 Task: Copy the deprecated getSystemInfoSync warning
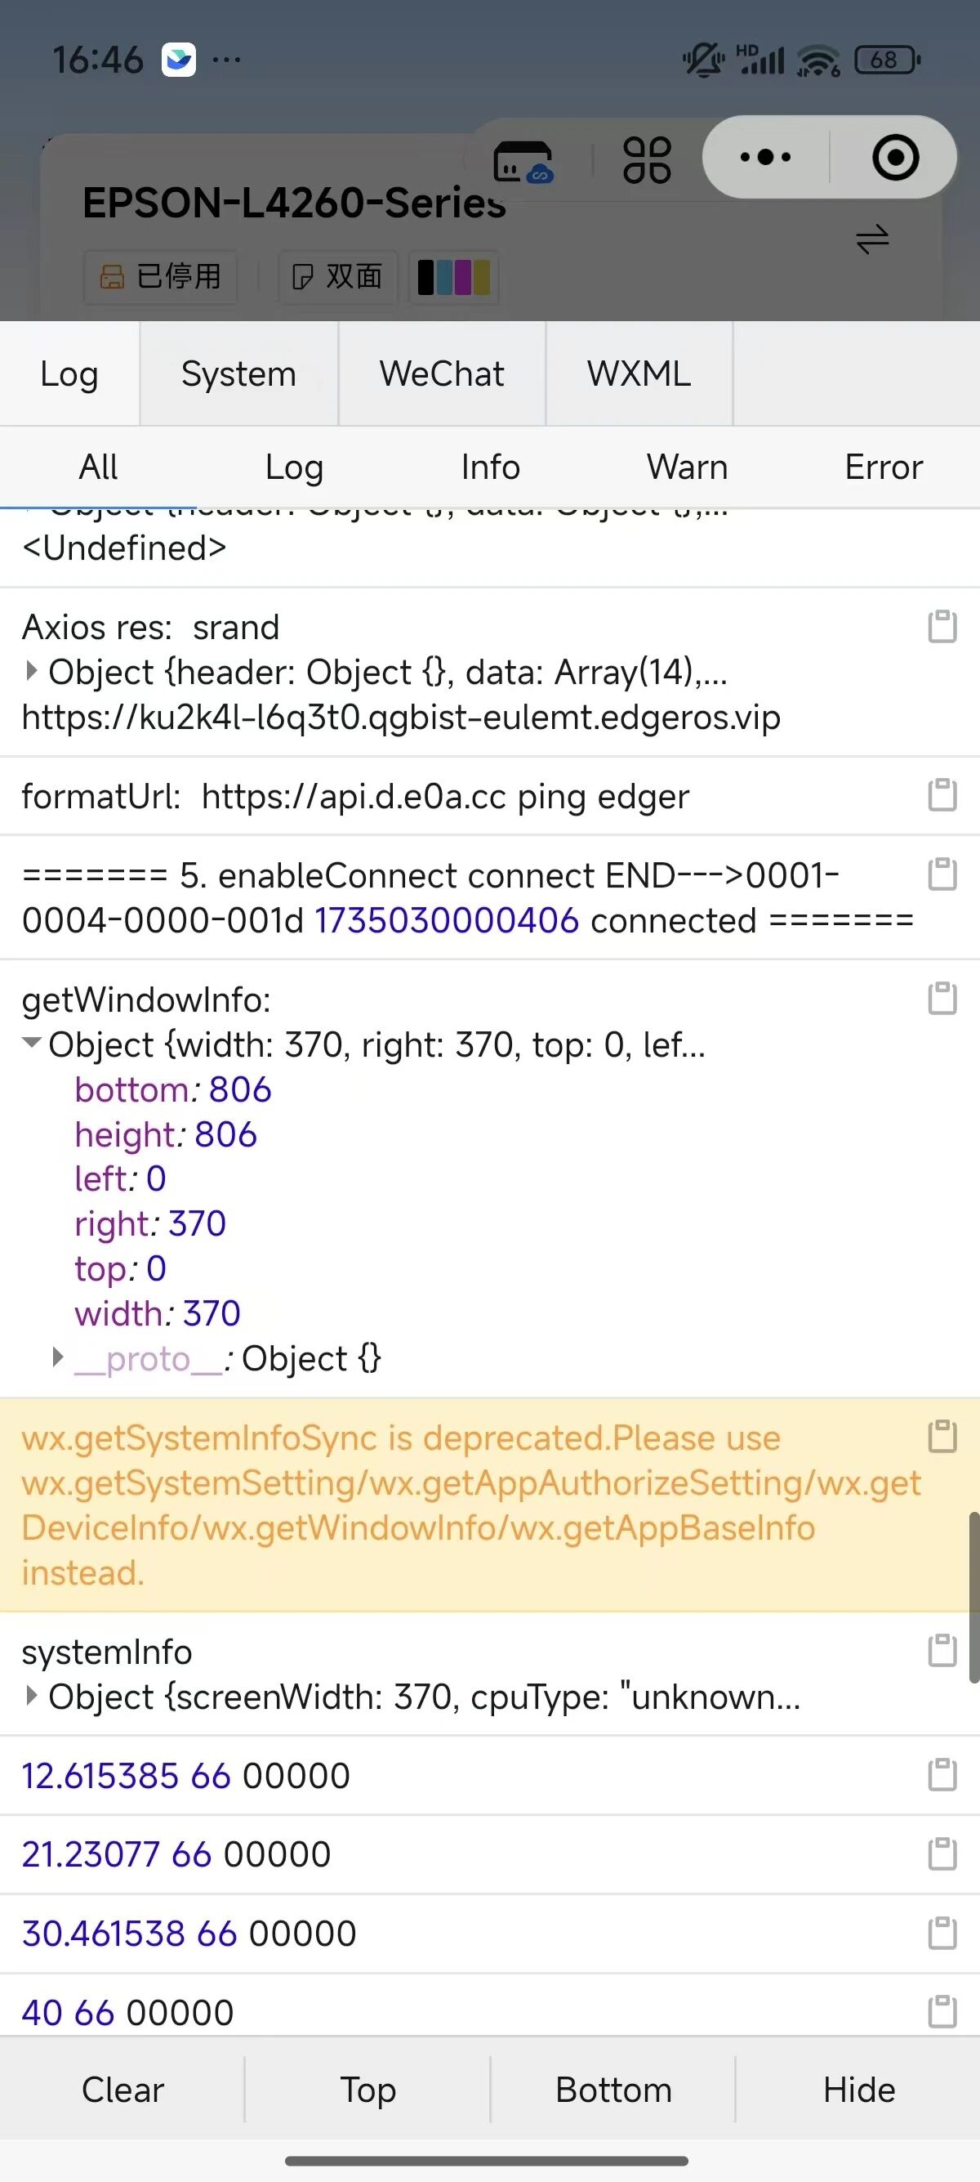(x=942, y=1436)
